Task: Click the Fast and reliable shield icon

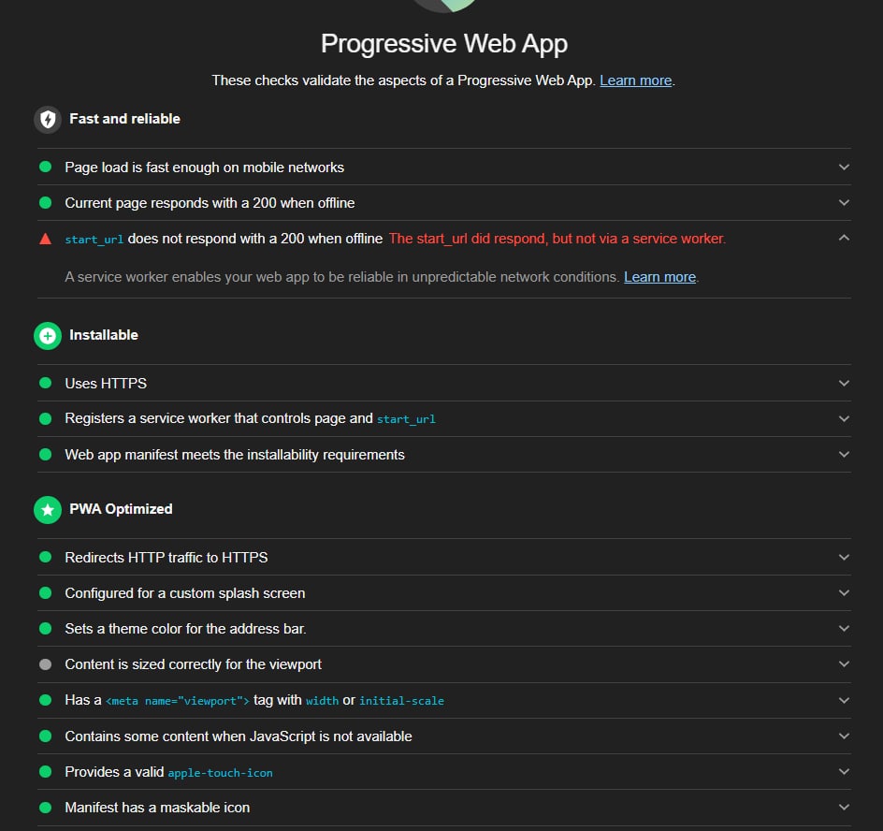Action: pos(48,120)
